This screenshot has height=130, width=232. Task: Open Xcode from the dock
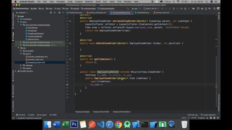pyautogui.click(x=136, y=124)
